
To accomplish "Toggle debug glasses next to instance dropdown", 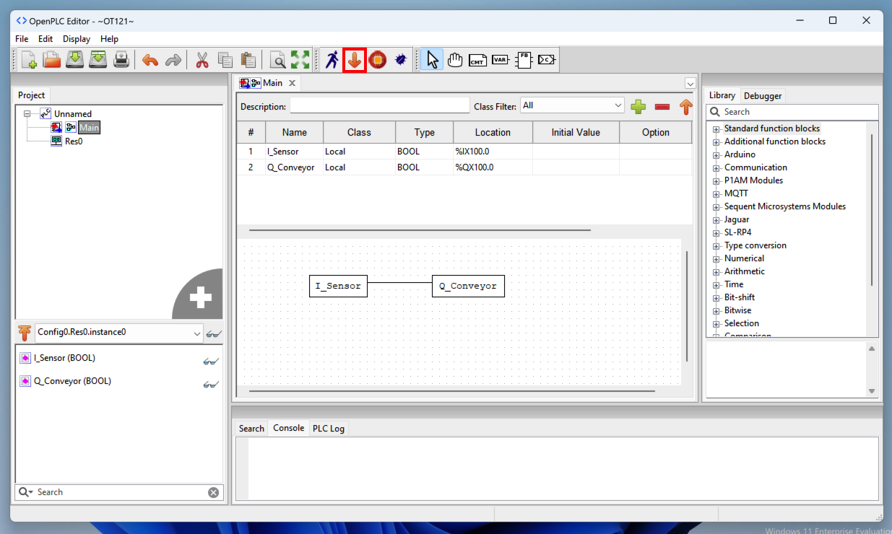I will point(213,333).
